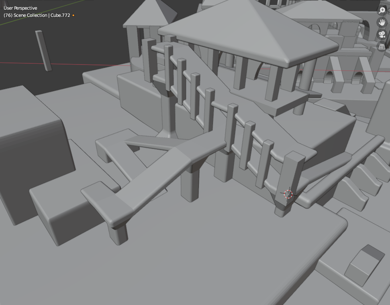Viewport: 390px width, 305px height.
Task: Expand the sidebar using the edge arrow
Action: (389, 10)
